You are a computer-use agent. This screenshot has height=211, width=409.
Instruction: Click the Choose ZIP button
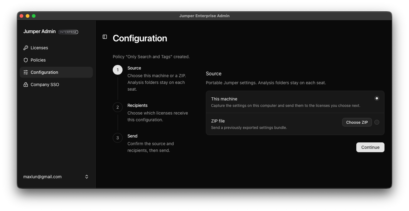coord(357,122)
